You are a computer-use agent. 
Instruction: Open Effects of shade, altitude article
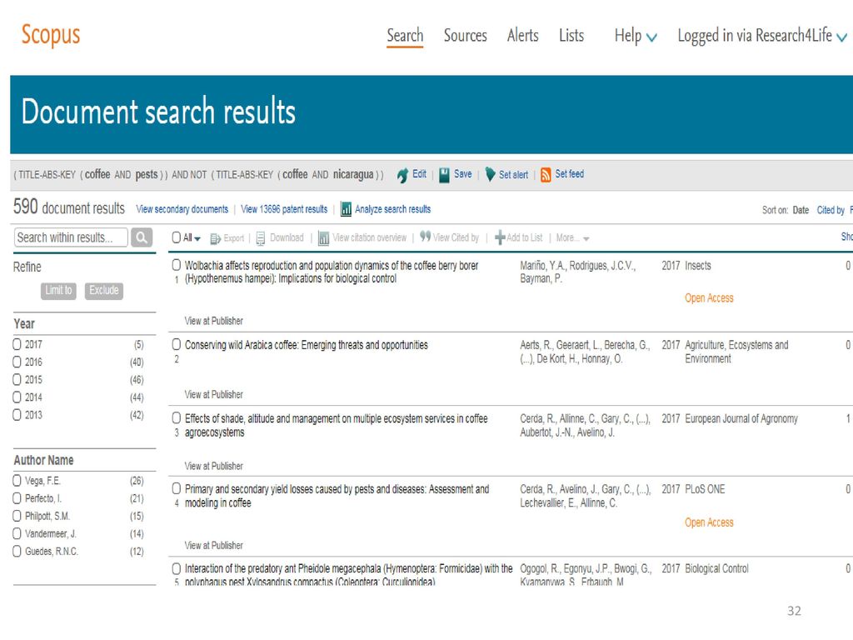click(x=337, y=426)
